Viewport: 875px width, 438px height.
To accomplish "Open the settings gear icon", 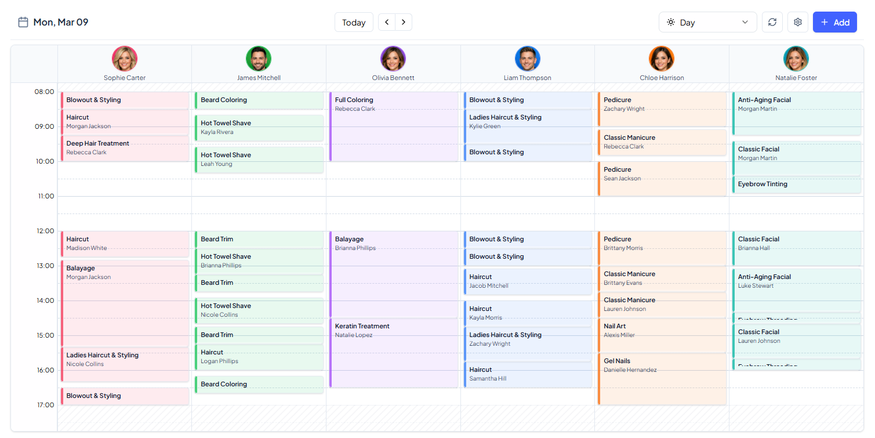I will click(x=797, y=21).
